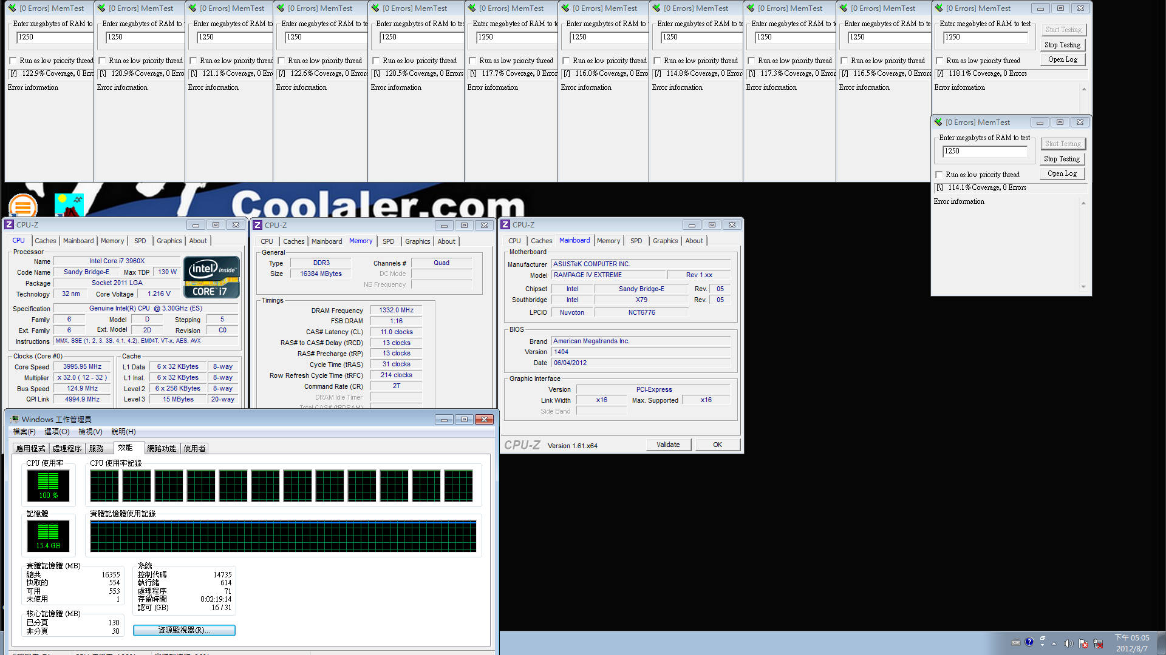The height and width of the screenshot is (655, 1166).
Task: Open the SPD tab in the Memory CPU-Z window
Action: (389, 242)
